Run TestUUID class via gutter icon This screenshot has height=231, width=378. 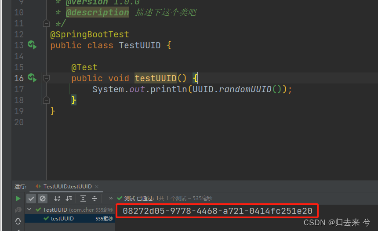tap(32, 45)
